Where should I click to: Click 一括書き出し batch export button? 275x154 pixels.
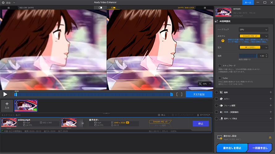click(260, 148)
